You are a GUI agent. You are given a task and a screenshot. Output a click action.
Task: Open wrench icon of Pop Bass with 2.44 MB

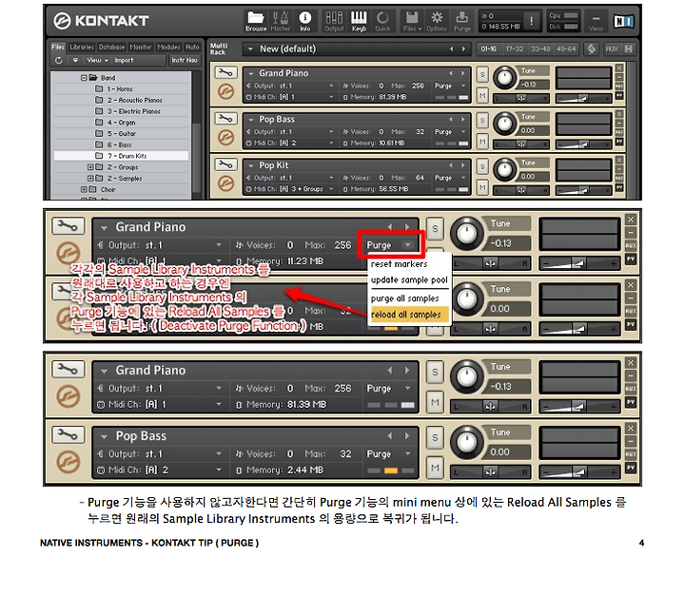pyautogui.click(x=68, y=434)
